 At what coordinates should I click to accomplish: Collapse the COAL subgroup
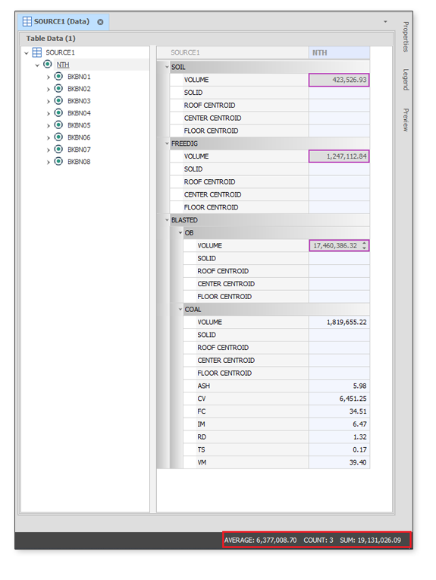click(180, 309)
